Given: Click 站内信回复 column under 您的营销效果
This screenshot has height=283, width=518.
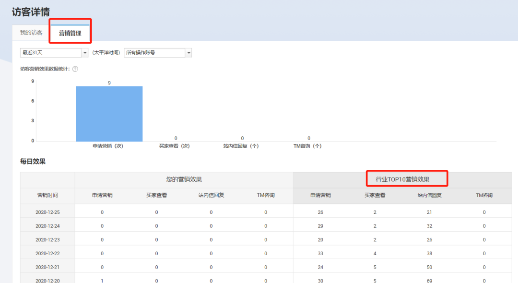Looking at the screenshot, I should (x=211, y=195).
